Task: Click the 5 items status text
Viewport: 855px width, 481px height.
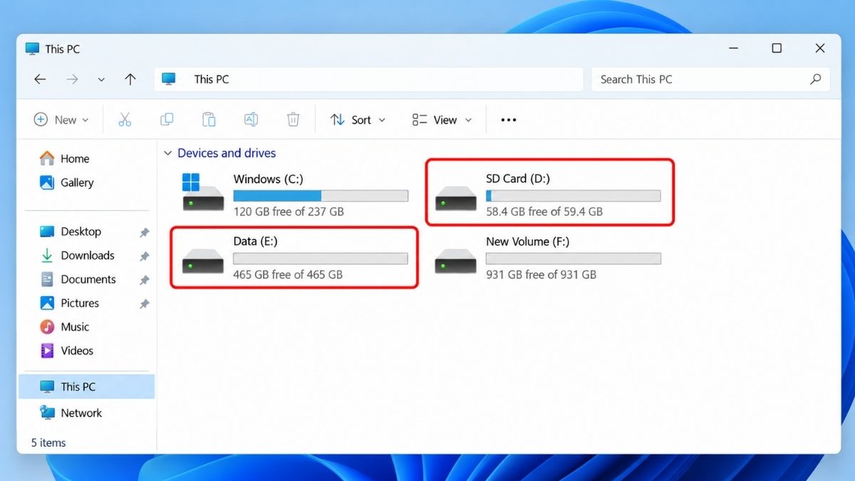Action: 48,443
